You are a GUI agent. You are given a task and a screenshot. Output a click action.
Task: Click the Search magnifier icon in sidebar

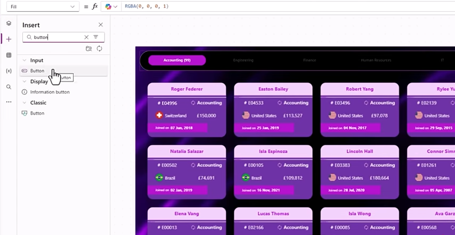[x=9, y=87]
